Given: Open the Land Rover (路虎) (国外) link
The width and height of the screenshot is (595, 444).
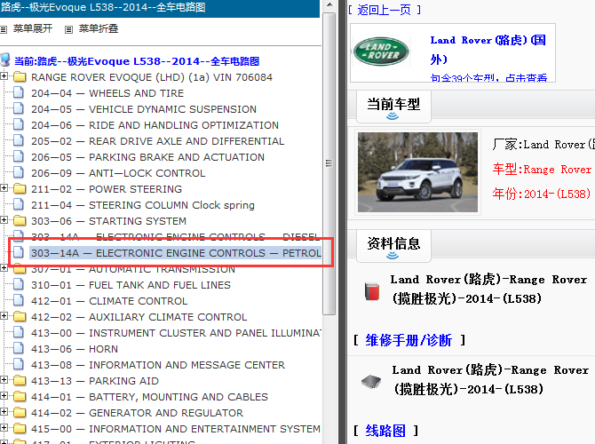Looking at the screenshot, I should tap(488, 50).
